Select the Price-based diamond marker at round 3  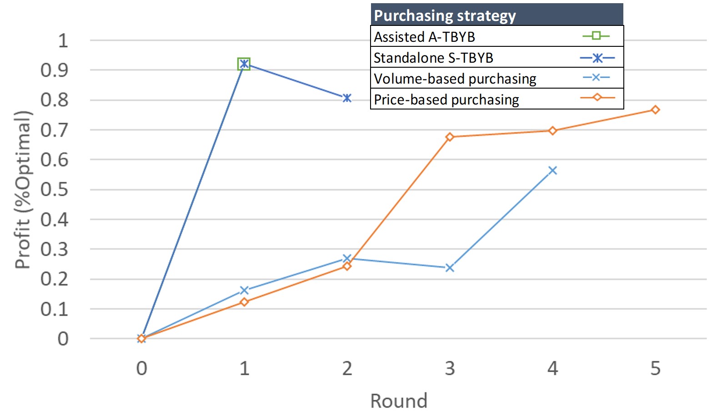[450, 137]
